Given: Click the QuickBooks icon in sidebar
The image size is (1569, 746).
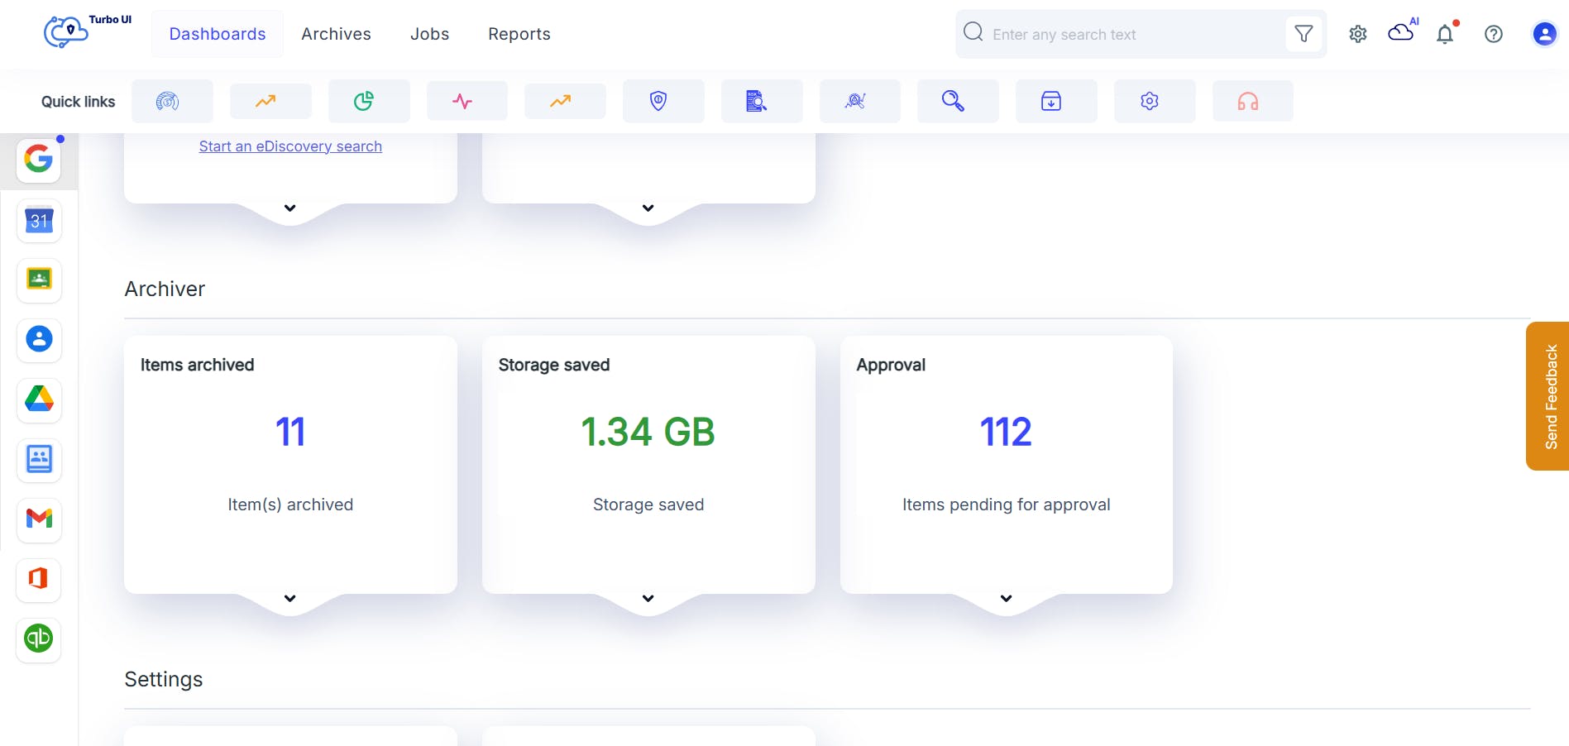Looking at the screenshot, I should click(x=39, y=639).
